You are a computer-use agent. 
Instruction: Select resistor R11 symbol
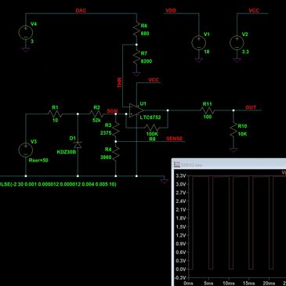[208, 110]
